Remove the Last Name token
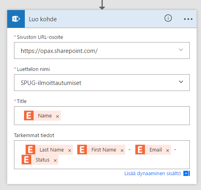 tap(70, 151)
